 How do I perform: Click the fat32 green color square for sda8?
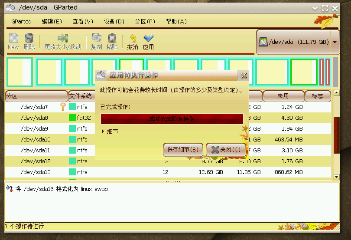(x=72, y=118)
